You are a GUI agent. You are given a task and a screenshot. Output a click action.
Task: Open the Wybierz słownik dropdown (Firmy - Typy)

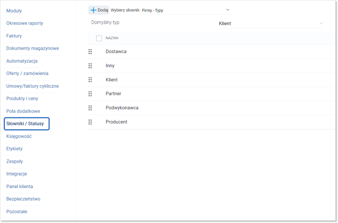pyautogui.click(x=186, y=10)
